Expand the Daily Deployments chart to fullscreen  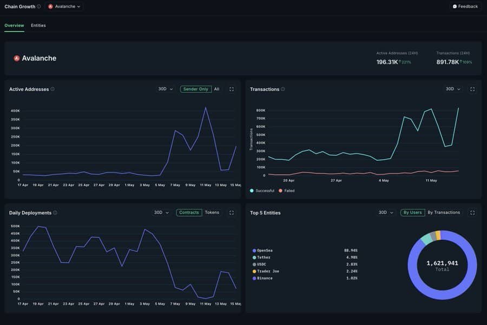tap(232, 213)
